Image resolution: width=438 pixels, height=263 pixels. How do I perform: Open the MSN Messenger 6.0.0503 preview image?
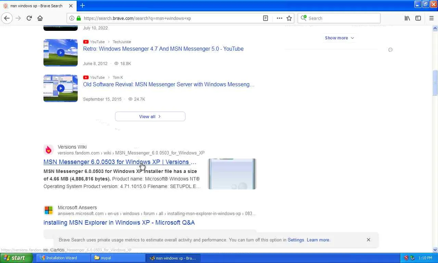(x=232, y=174)
